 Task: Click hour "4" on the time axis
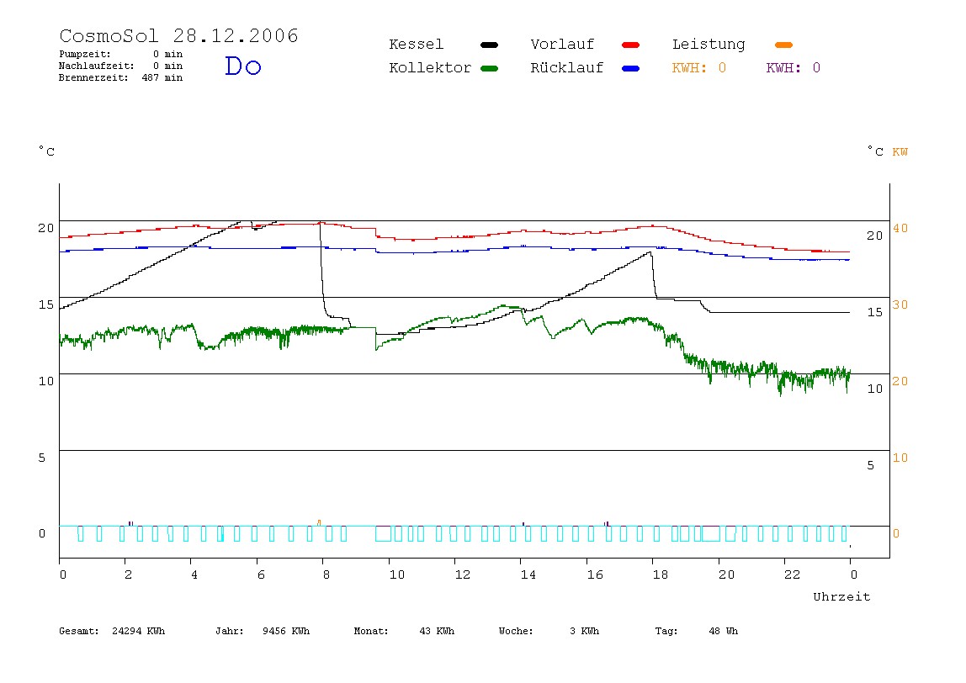194,574
